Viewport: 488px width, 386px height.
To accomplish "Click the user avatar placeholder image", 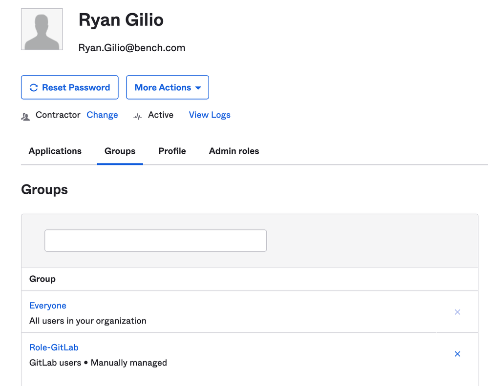I will tap(42, 29).
